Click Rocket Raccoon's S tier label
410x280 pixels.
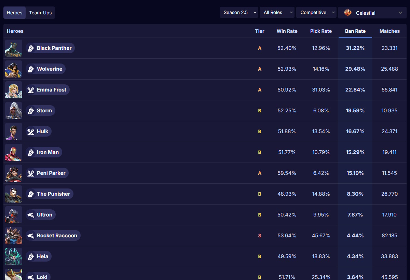click(260, 236)
